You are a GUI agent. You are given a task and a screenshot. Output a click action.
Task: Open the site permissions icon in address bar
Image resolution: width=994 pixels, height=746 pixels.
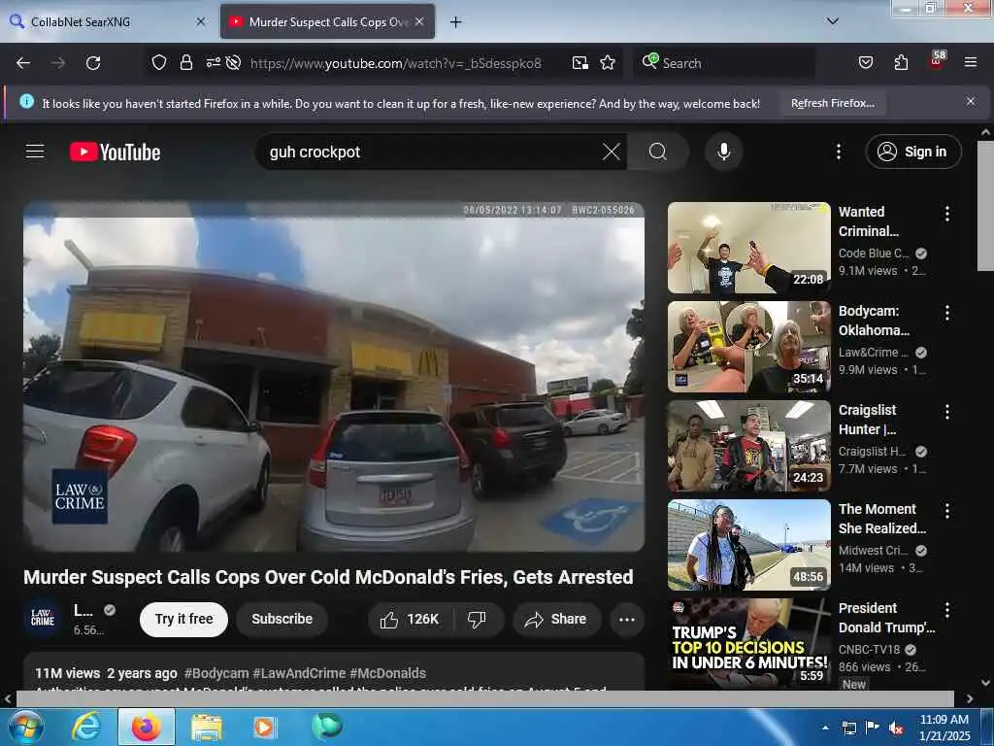[x=213, y=62]
